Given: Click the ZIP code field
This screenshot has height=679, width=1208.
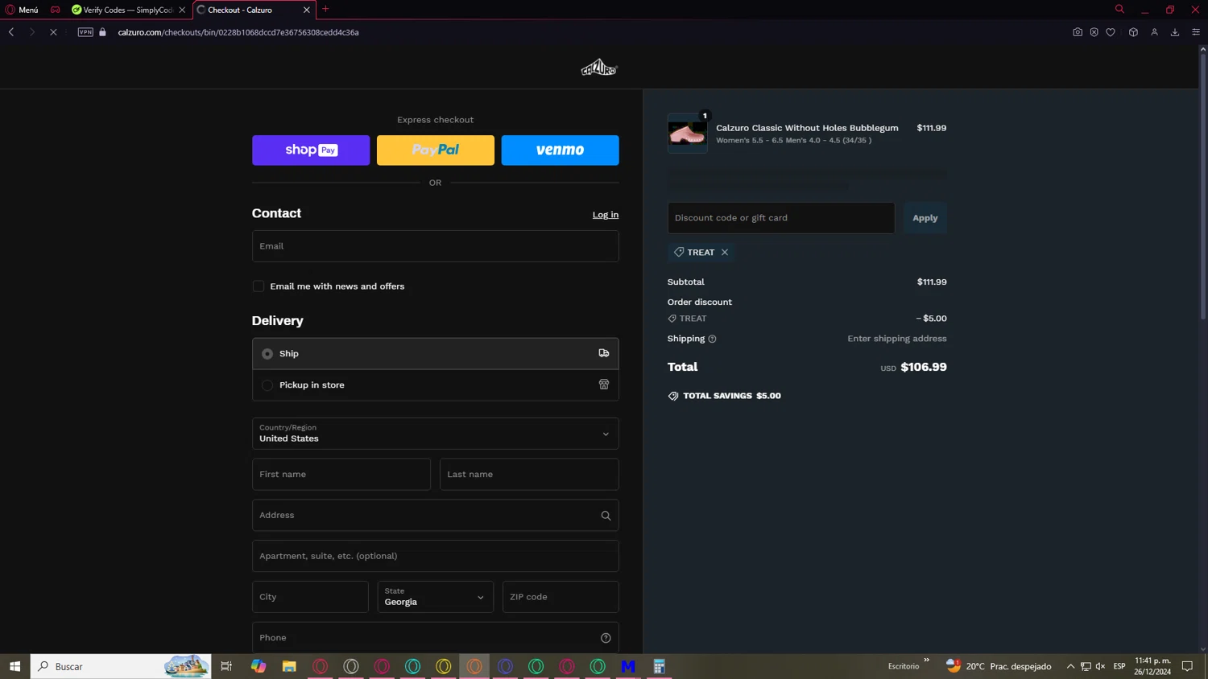Looking at the screenshot, I should click(561, 597).
